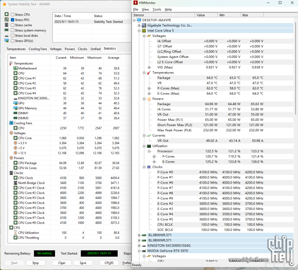The height and width of the screenshot is (270, 298).
Task: Click the Voltages lightning icon in AIDA64 list
Action: (11, 133)
